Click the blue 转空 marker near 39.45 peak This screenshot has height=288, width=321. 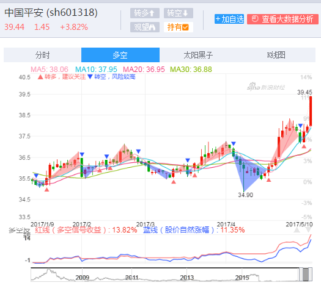pyautogui.click(x=300, y=126)
